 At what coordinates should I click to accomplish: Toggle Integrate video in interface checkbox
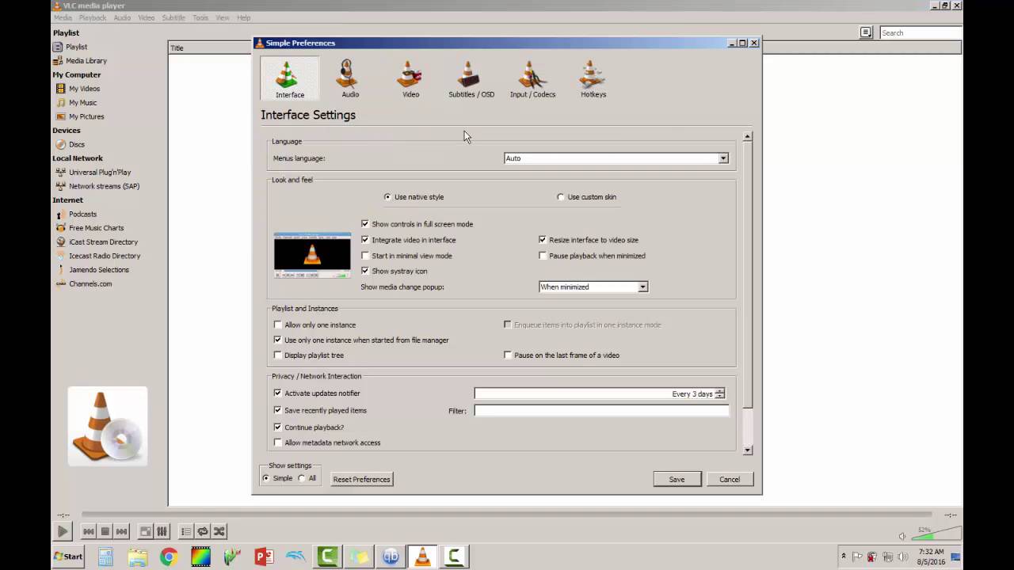365,240
